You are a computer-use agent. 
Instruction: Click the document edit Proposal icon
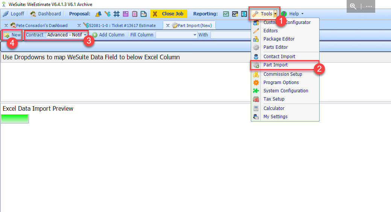point(144,14)
